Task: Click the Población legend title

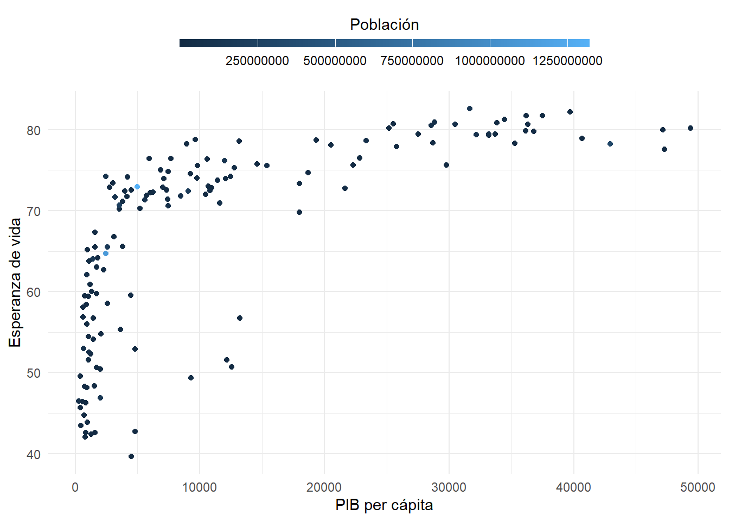Action: tap(384, 24)
